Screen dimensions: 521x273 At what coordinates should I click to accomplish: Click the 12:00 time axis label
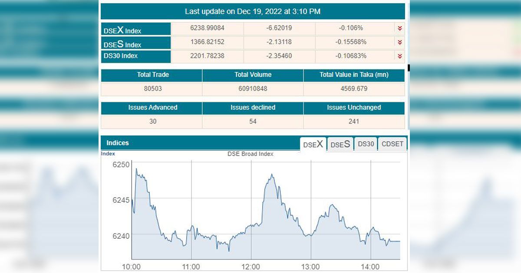point(251,267)
